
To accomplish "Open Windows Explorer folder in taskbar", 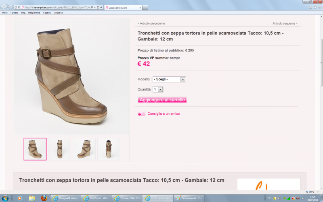I will [x=32, y=198].
